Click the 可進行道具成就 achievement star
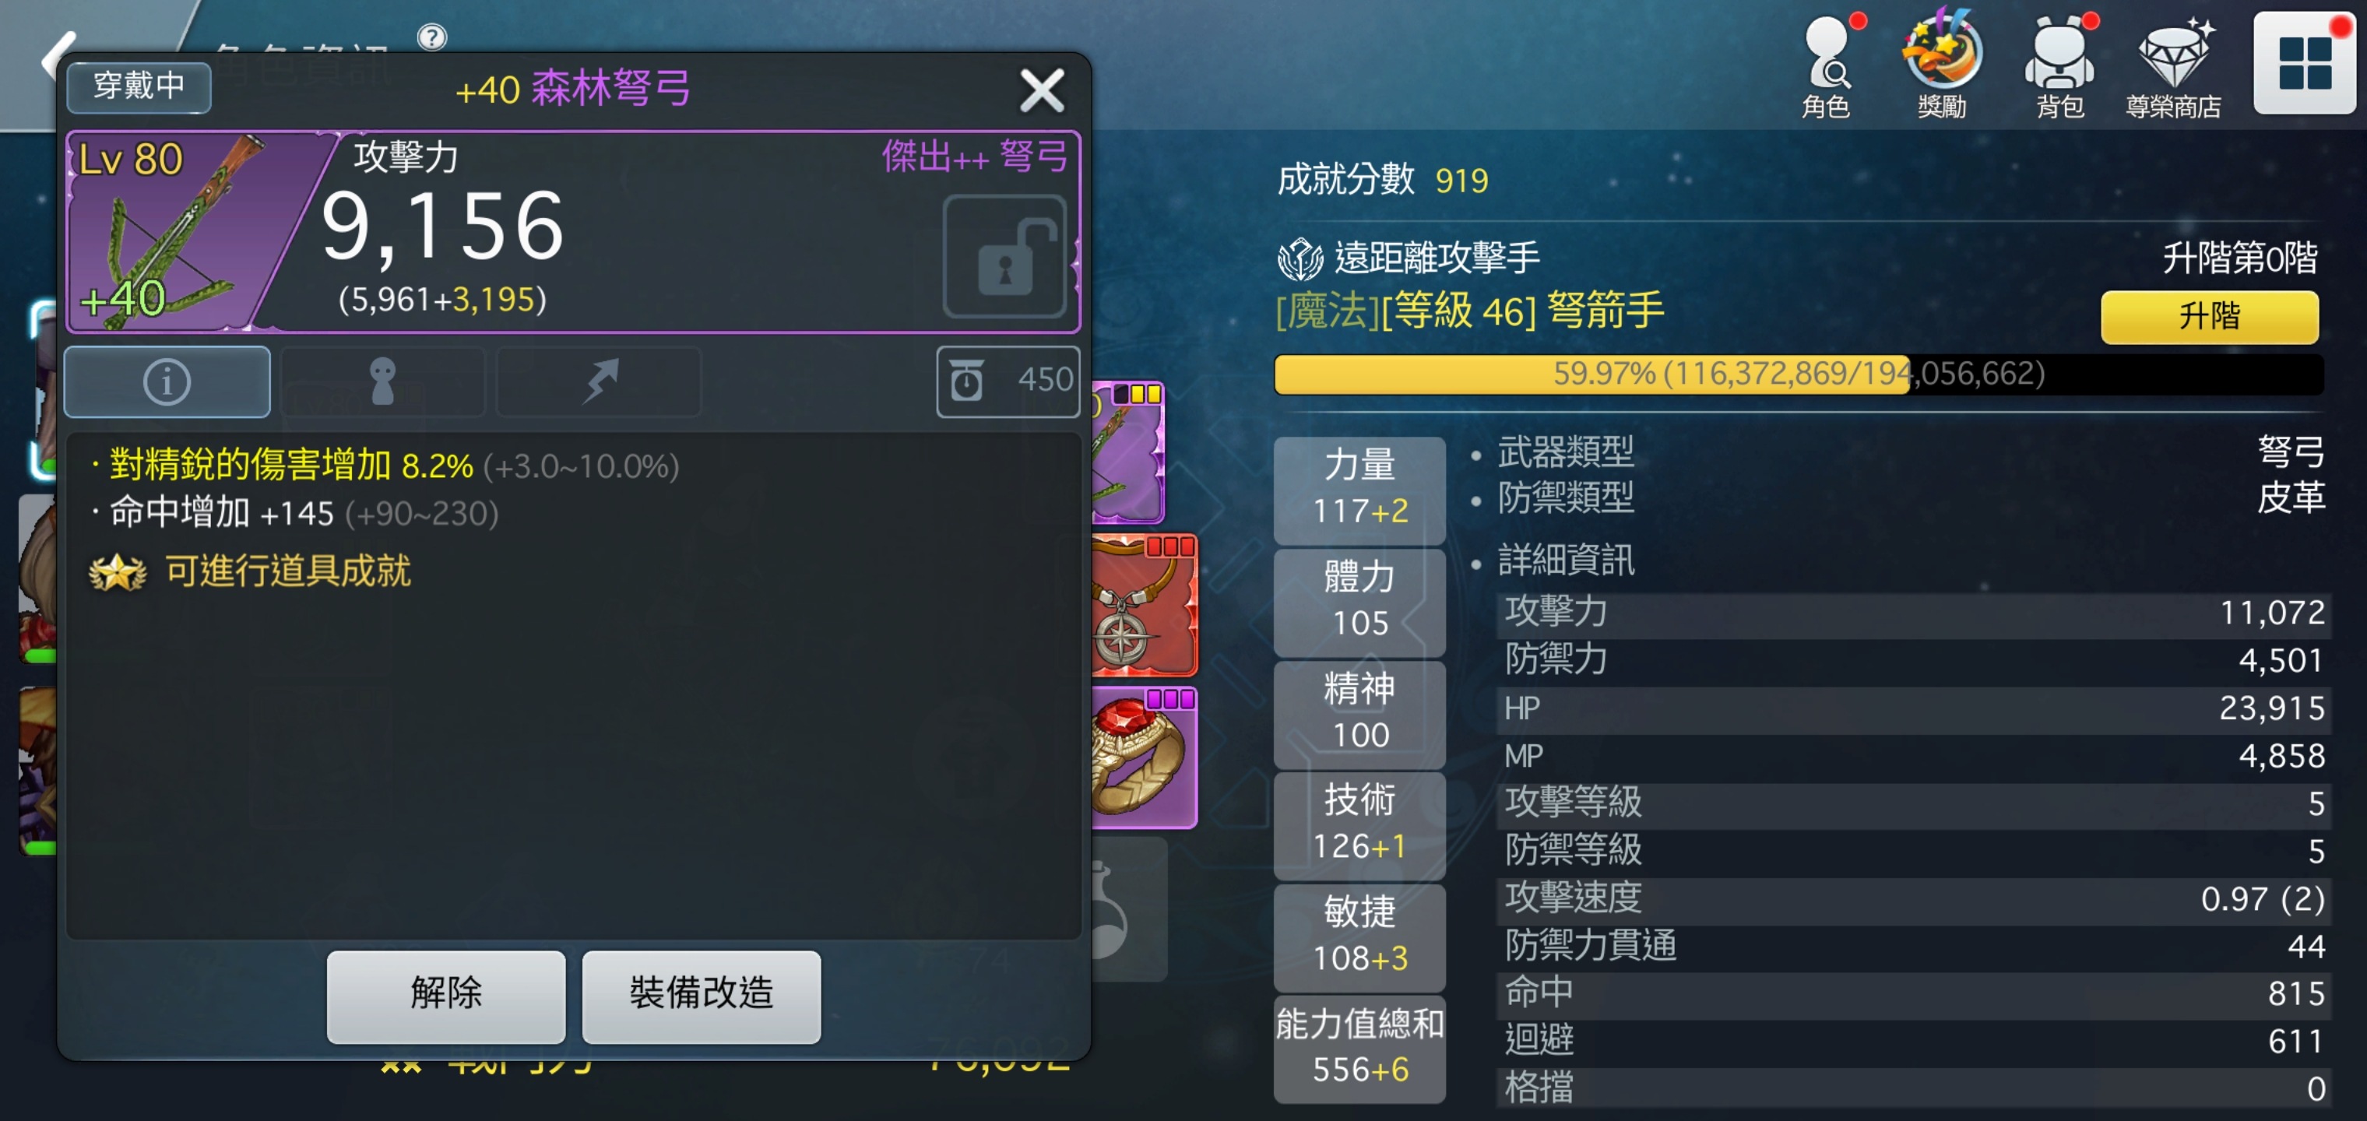This screenshot has height=1121, width=2367. pyautogui.click(x=118, y=572)
